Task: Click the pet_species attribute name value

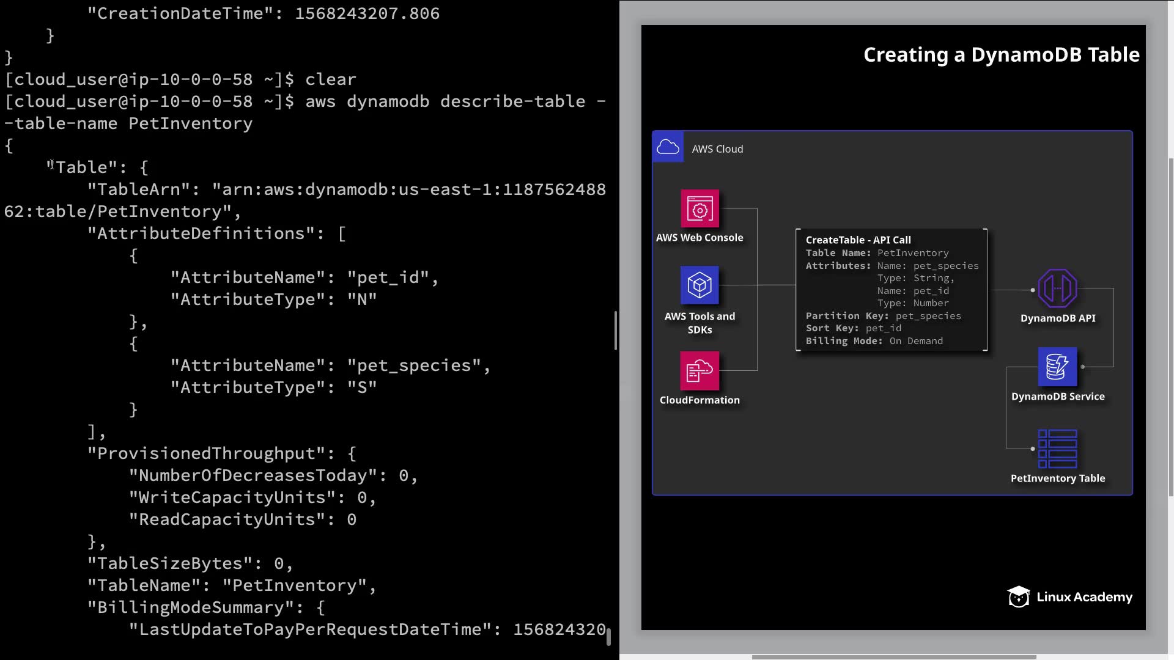Action: pos(414,365)
